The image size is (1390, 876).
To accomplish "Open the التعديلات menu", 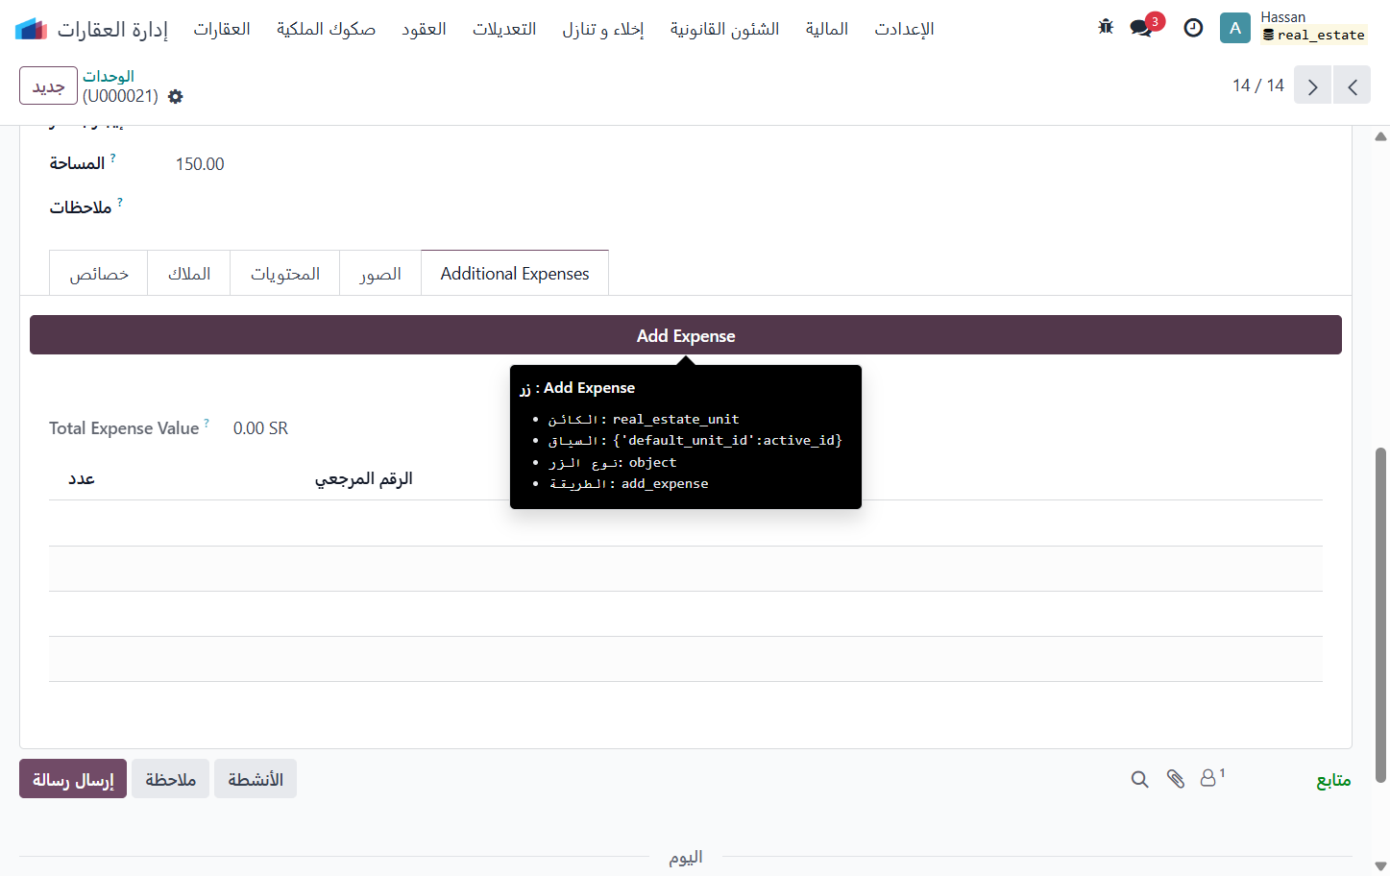I will pos(504,29).
